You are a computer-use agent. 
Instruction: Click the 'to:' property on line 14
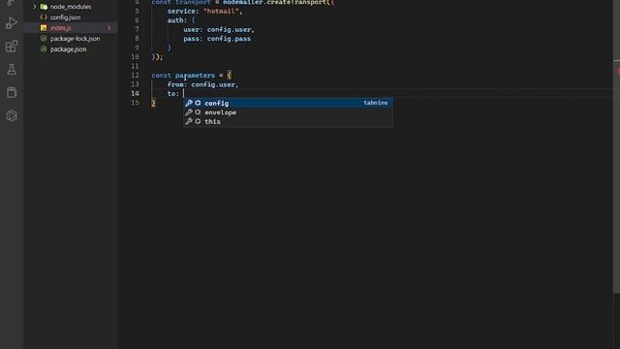click(x=173, y=94)
